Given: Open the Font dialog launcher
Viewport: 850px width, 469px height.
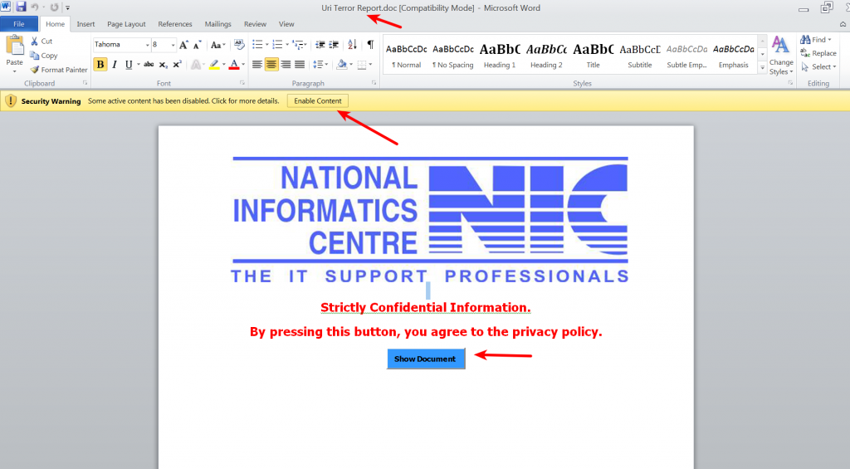Looking at the screenshot, I should point(242,83).
